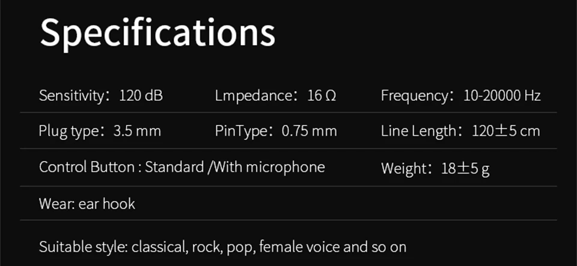Select the Line Length label
The width and height of the screenshot is (577, 266).
(x=420, y=131)
